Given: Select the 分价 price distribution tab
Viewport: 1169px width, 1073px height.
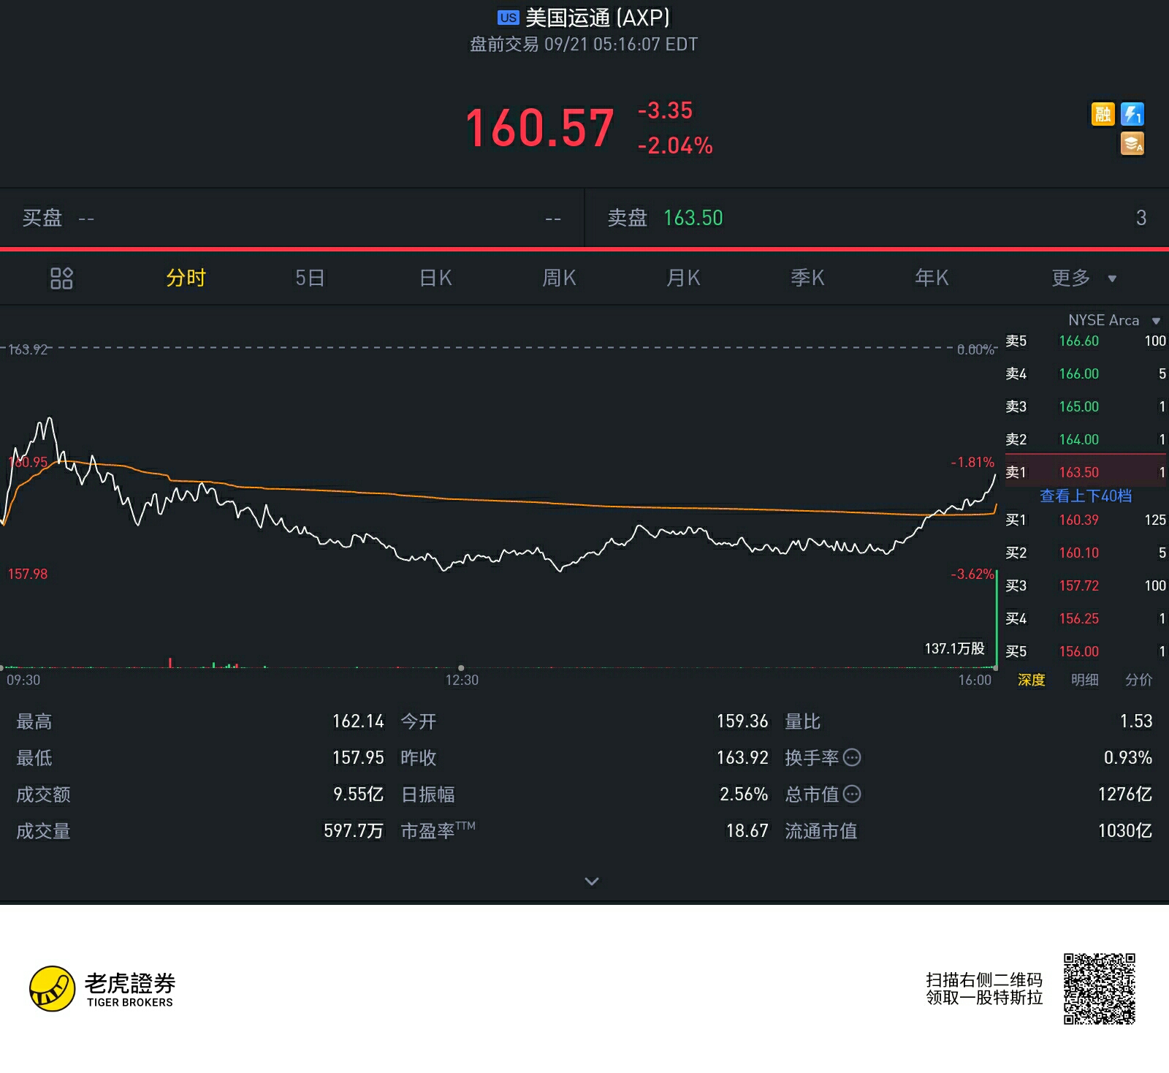Looking at the screenshot, I should pyautogui.click(x=1138, y=680).
